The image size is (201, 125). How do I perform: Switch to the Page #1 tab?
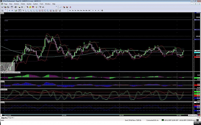[x=4, y=118]
